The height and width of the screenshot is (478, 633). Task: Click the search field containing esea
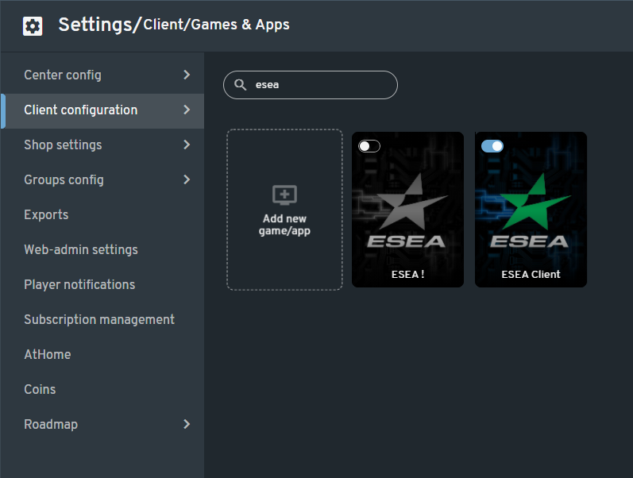pyautogui.click(x=311, y=85)
